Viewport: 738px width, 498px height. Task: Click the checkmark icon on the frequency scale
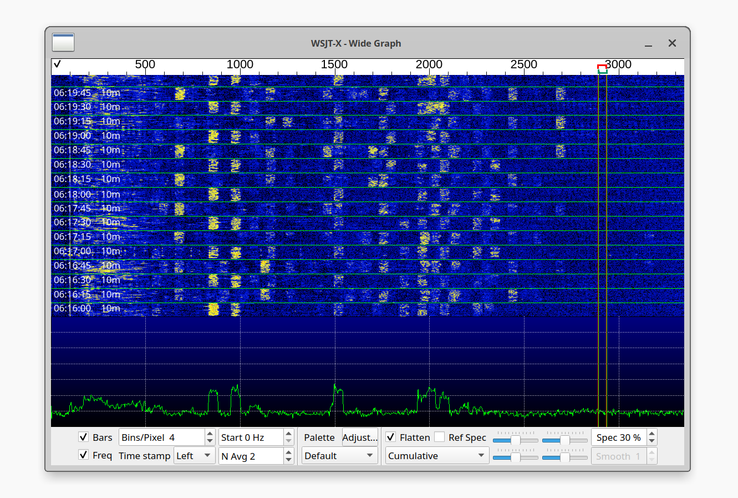[x=57, y=64]
